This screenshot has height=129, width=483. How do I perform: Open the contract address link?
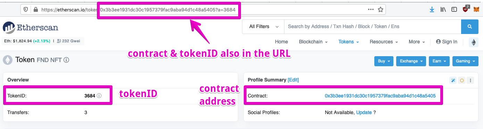[380, 96]
